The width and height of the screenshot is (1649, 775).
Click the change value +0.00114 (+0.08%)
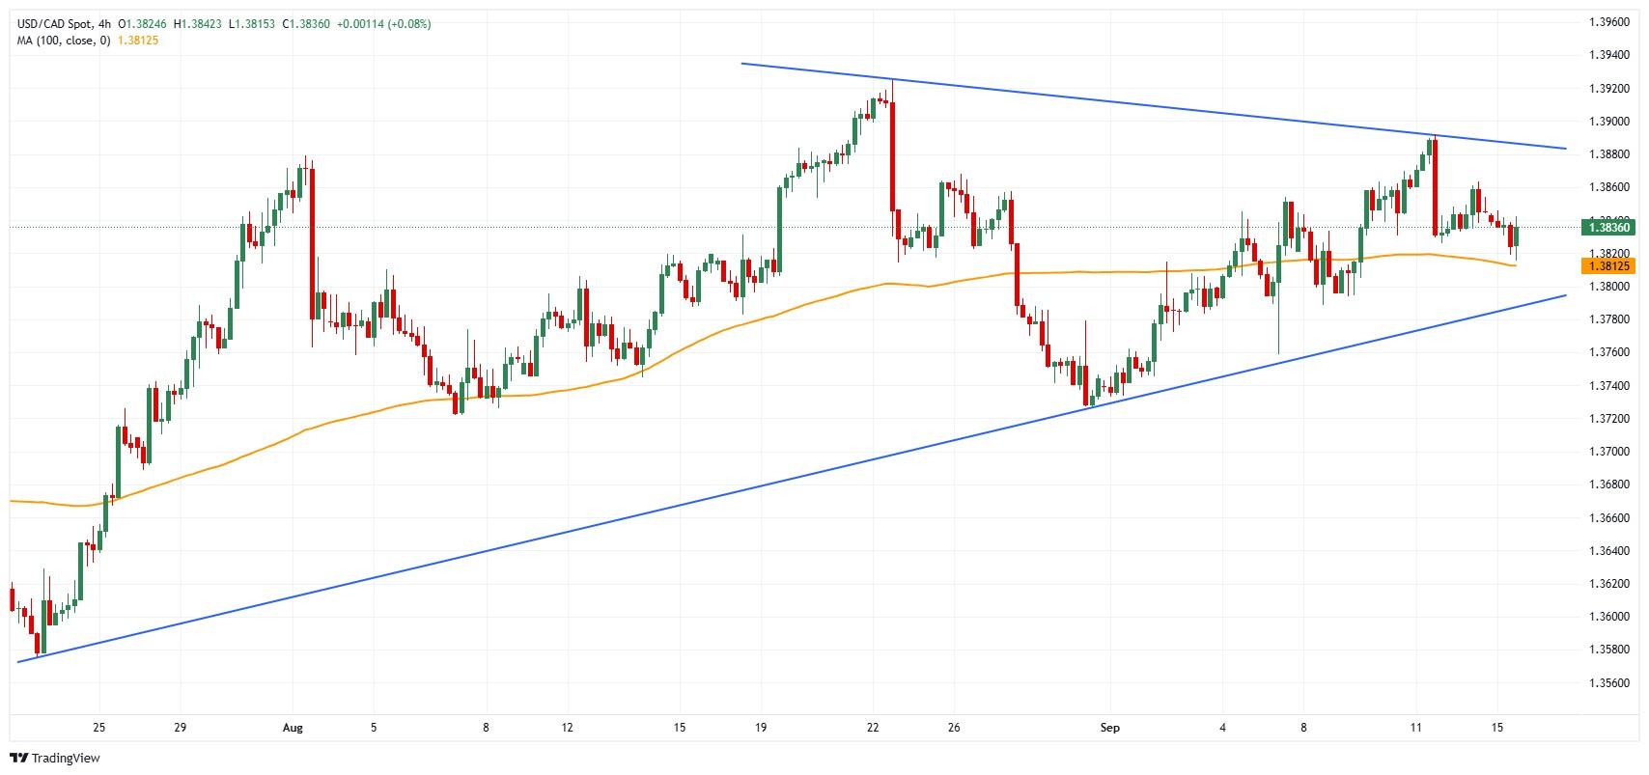tap(383, 24)
